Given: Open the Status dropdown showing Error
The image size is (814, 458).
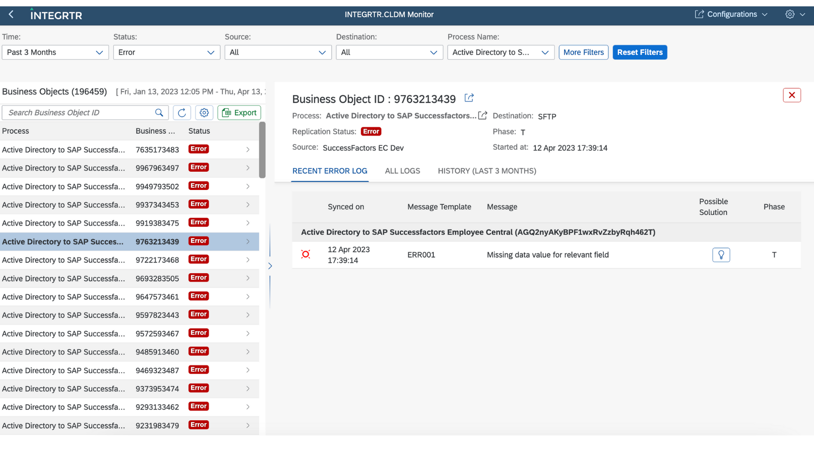Looking at the screenshot, I should pyautogui.click(x=167, y=53).
